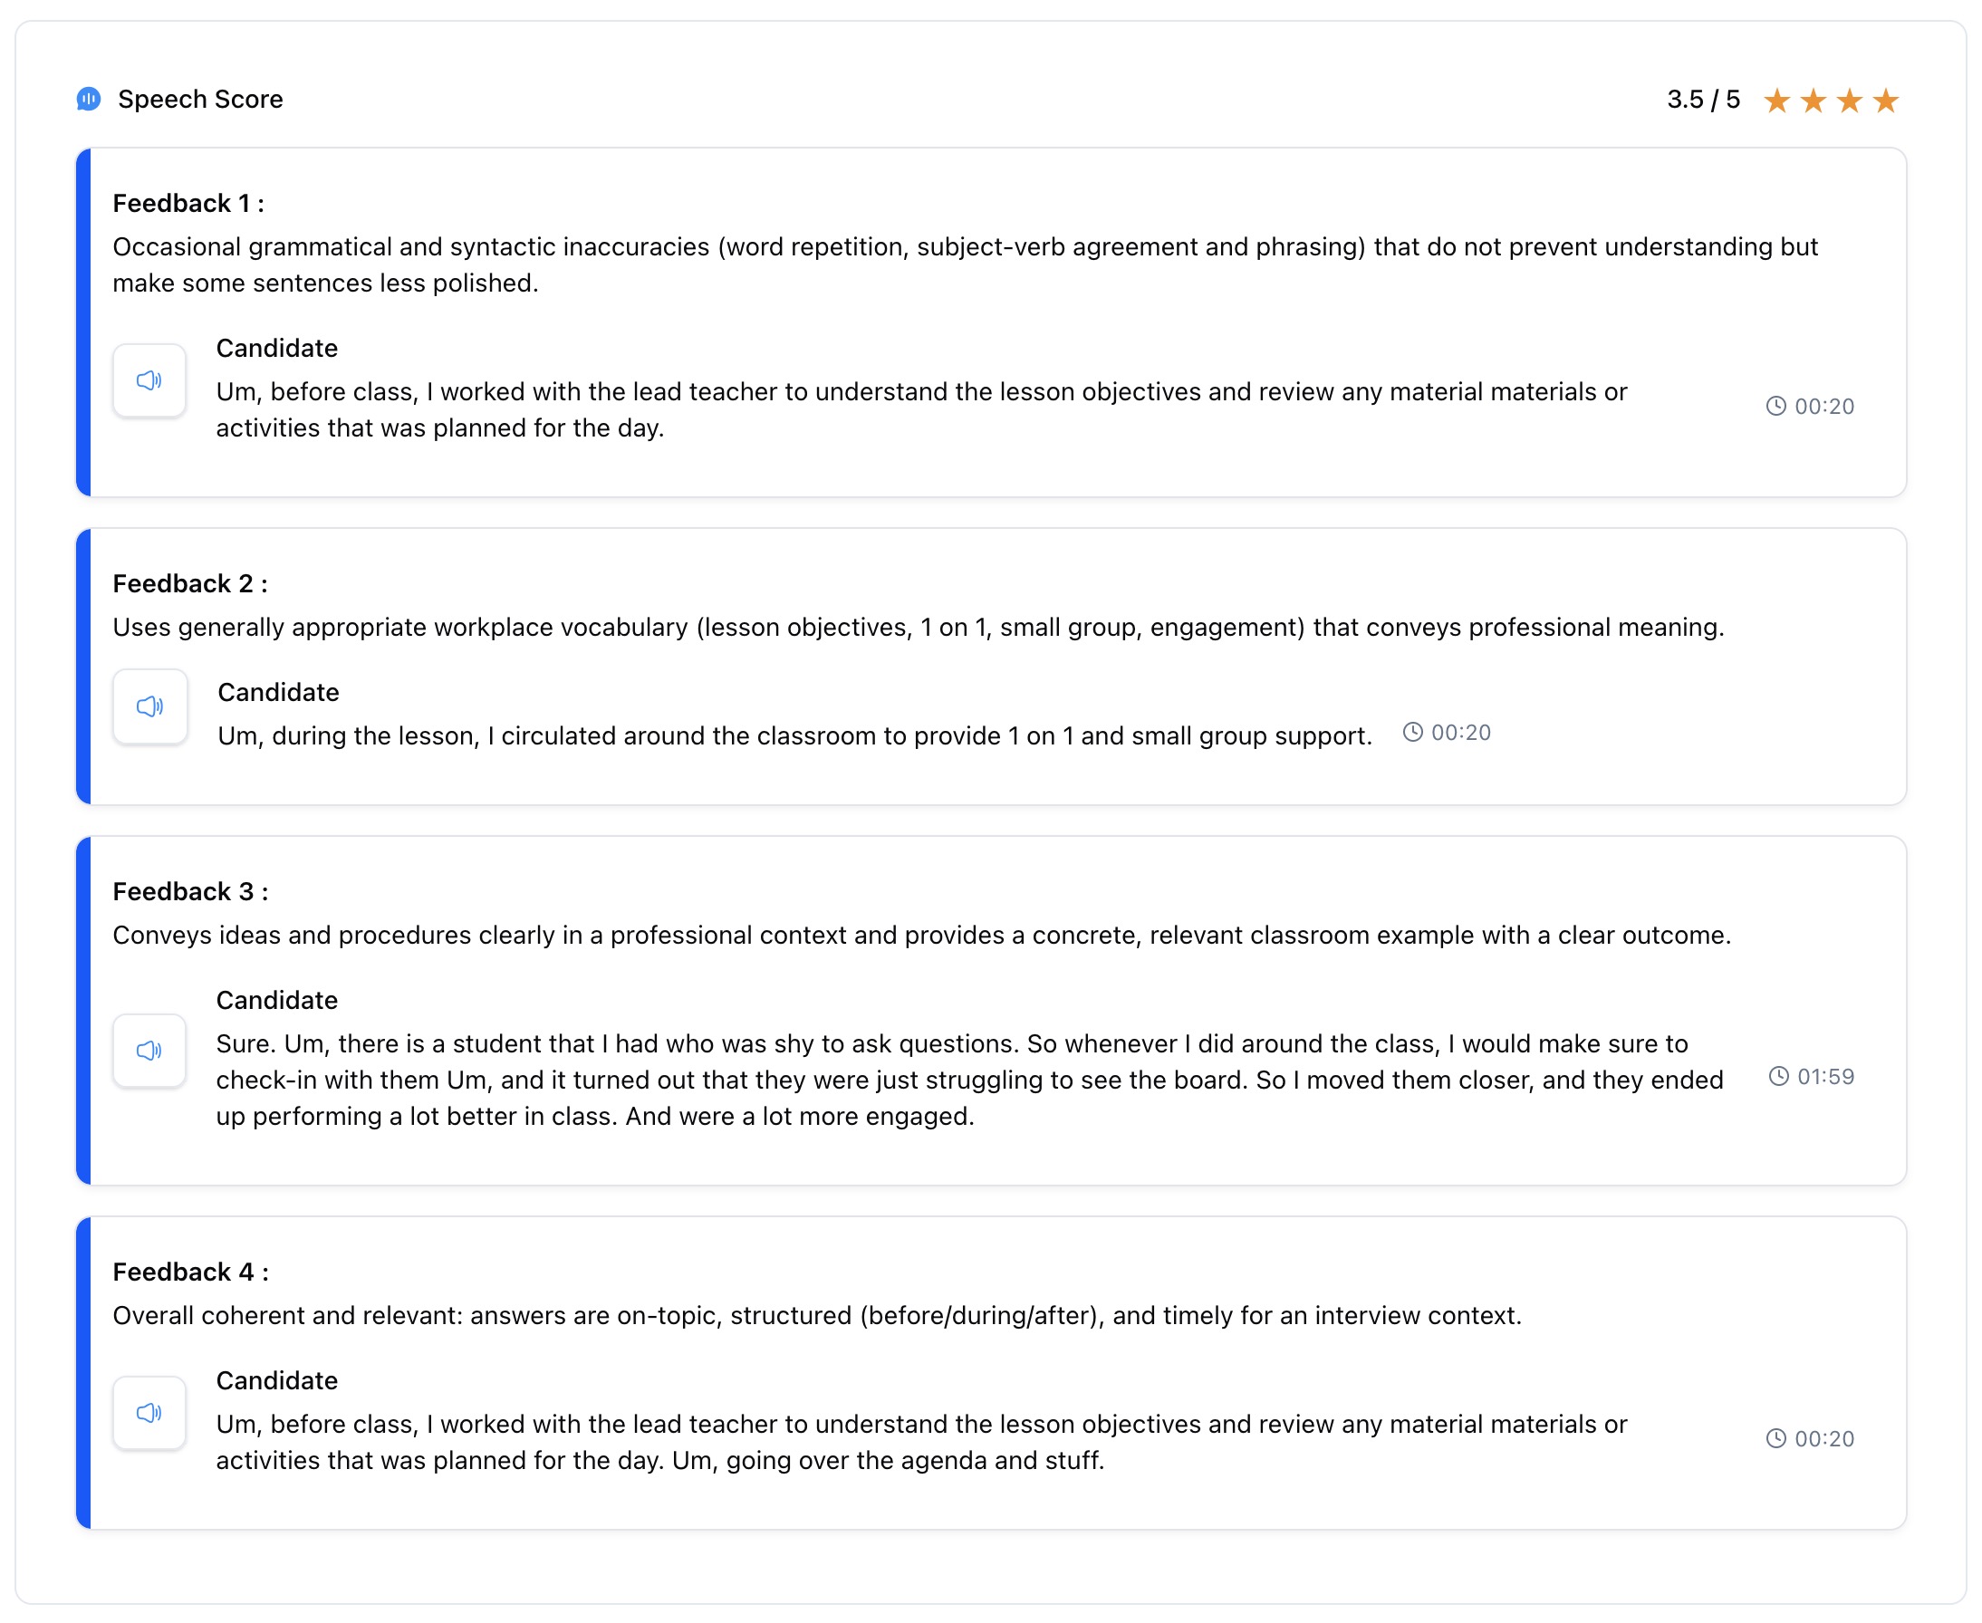Screen dimensions: 1982x1623
Task: Click the clock icon in Feedback 1
Action: [1775, 406]
